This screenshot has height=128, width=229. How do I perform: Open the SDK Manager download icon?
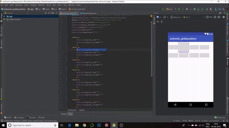point(215,9)
